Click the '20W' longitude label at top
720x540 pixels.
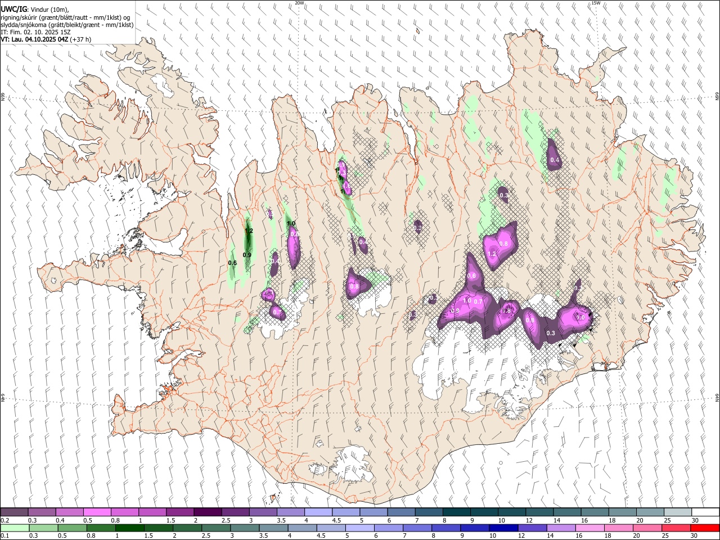coord(300,3)
